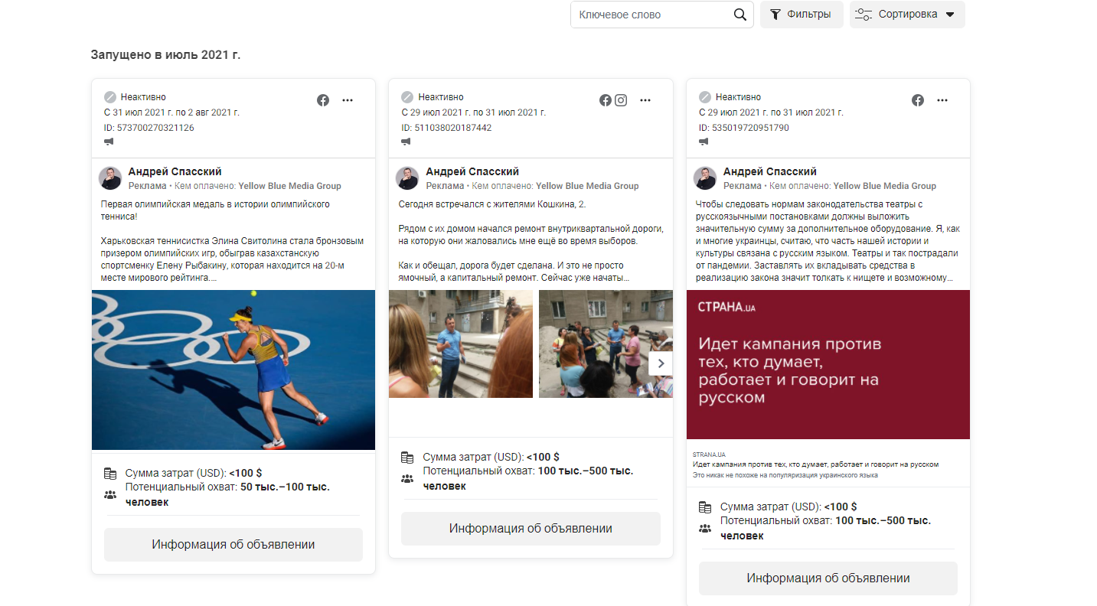Open three-dot menu on second ad card

tap(645, 100)
